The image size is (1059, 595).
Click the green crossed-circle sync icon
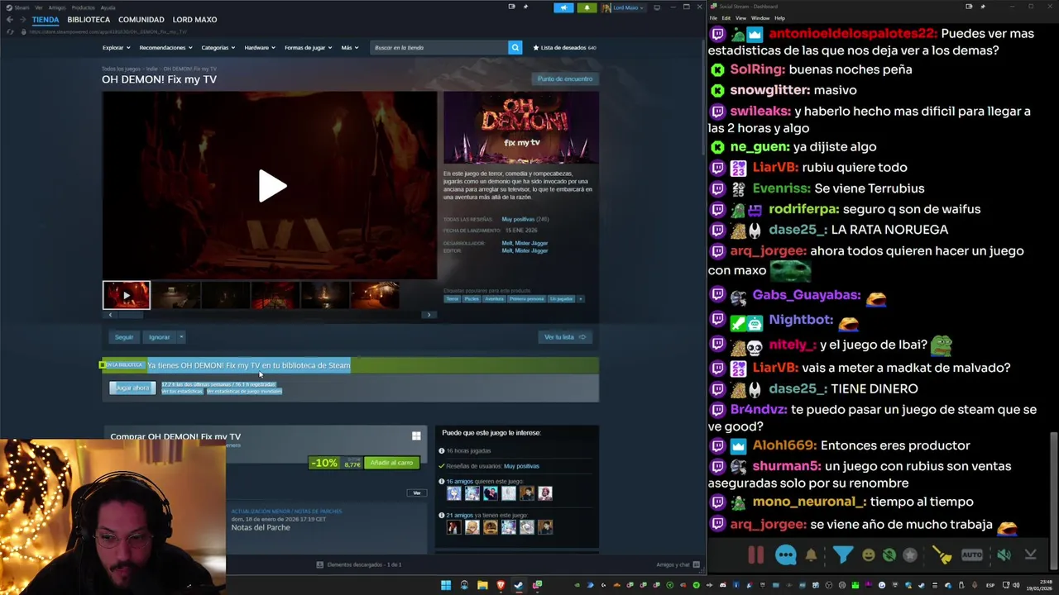pyautogui.click(x=889, y=555)
